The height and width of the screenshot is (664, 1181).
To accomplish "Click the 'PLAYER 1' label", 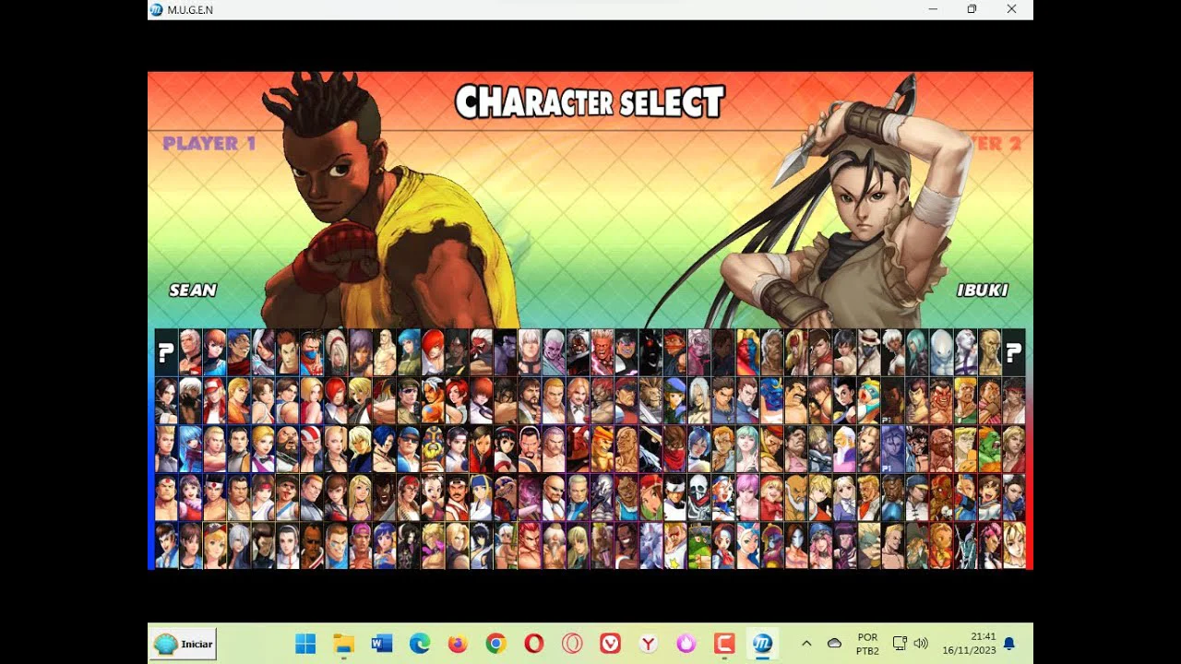I will [x=209, y=143].
